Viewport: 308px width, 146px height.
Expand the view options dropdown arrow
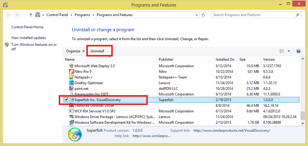289,51
